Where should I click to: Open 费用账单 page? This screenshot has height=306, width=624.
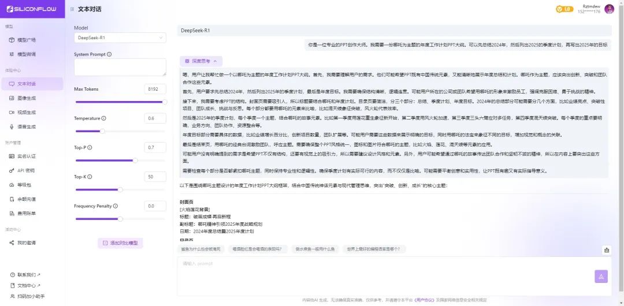(32, 214)
